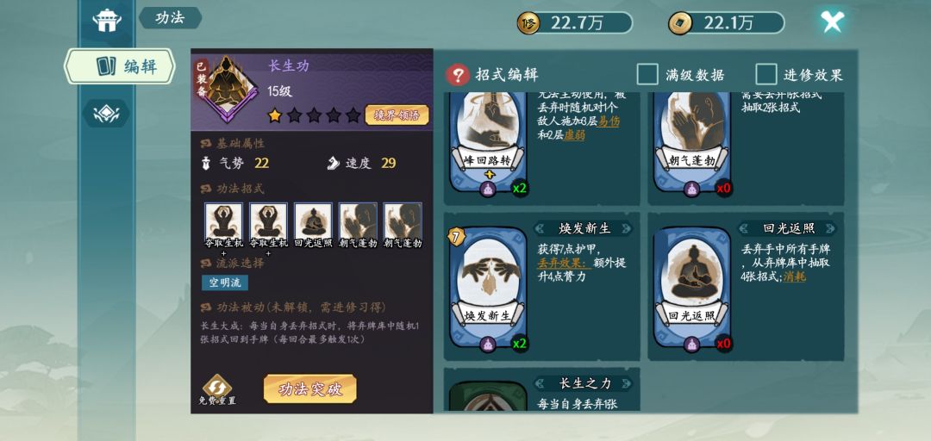Click the 易伤 keyword link
This screenshot has height=441, width=931.
coord(609,121)
